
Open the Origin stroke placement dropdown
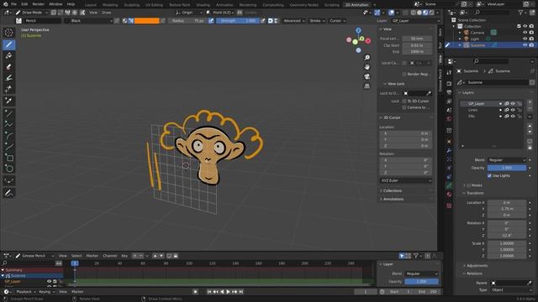tap(189, 13)
